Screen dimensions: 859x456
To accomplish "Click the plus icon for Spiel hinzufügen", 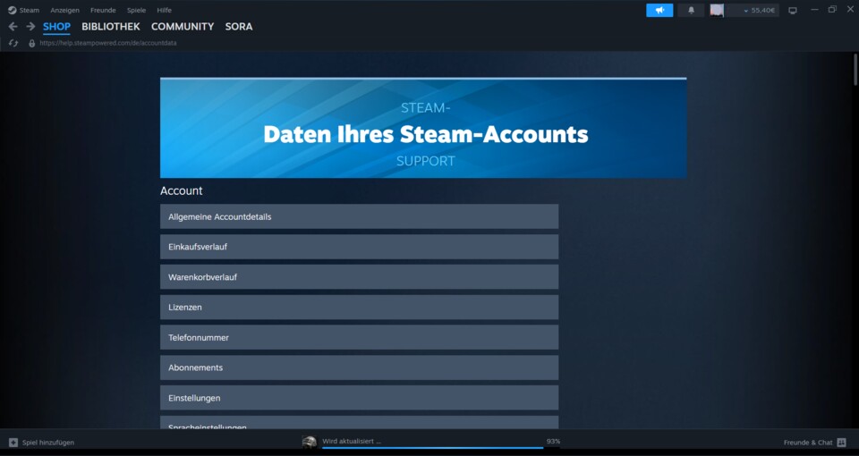I will coord(13,443).
